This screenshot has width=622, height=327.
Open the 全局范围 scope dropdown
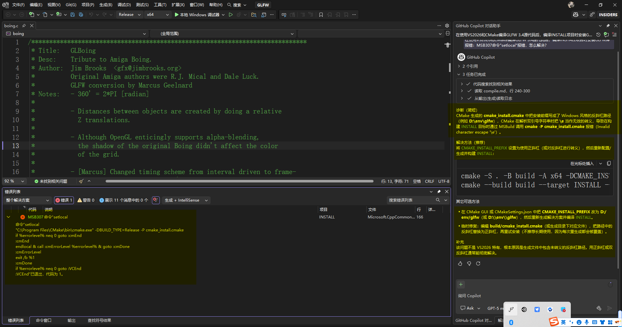[223, 34]
